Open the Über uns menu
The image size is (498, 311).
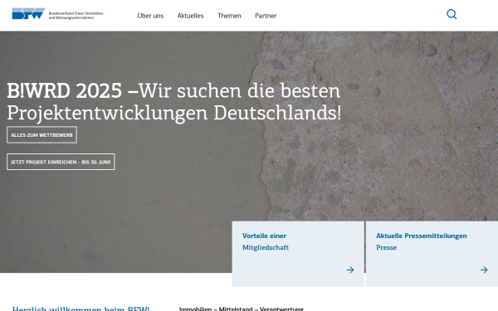(x=150, y=16)
